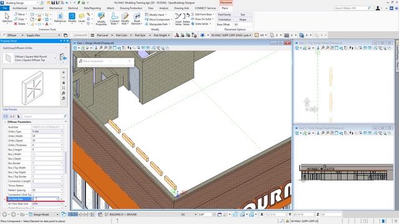This screenshot has height=224, width=399.
Task: Click the Search Ribbon field
Action: [353, 8]
